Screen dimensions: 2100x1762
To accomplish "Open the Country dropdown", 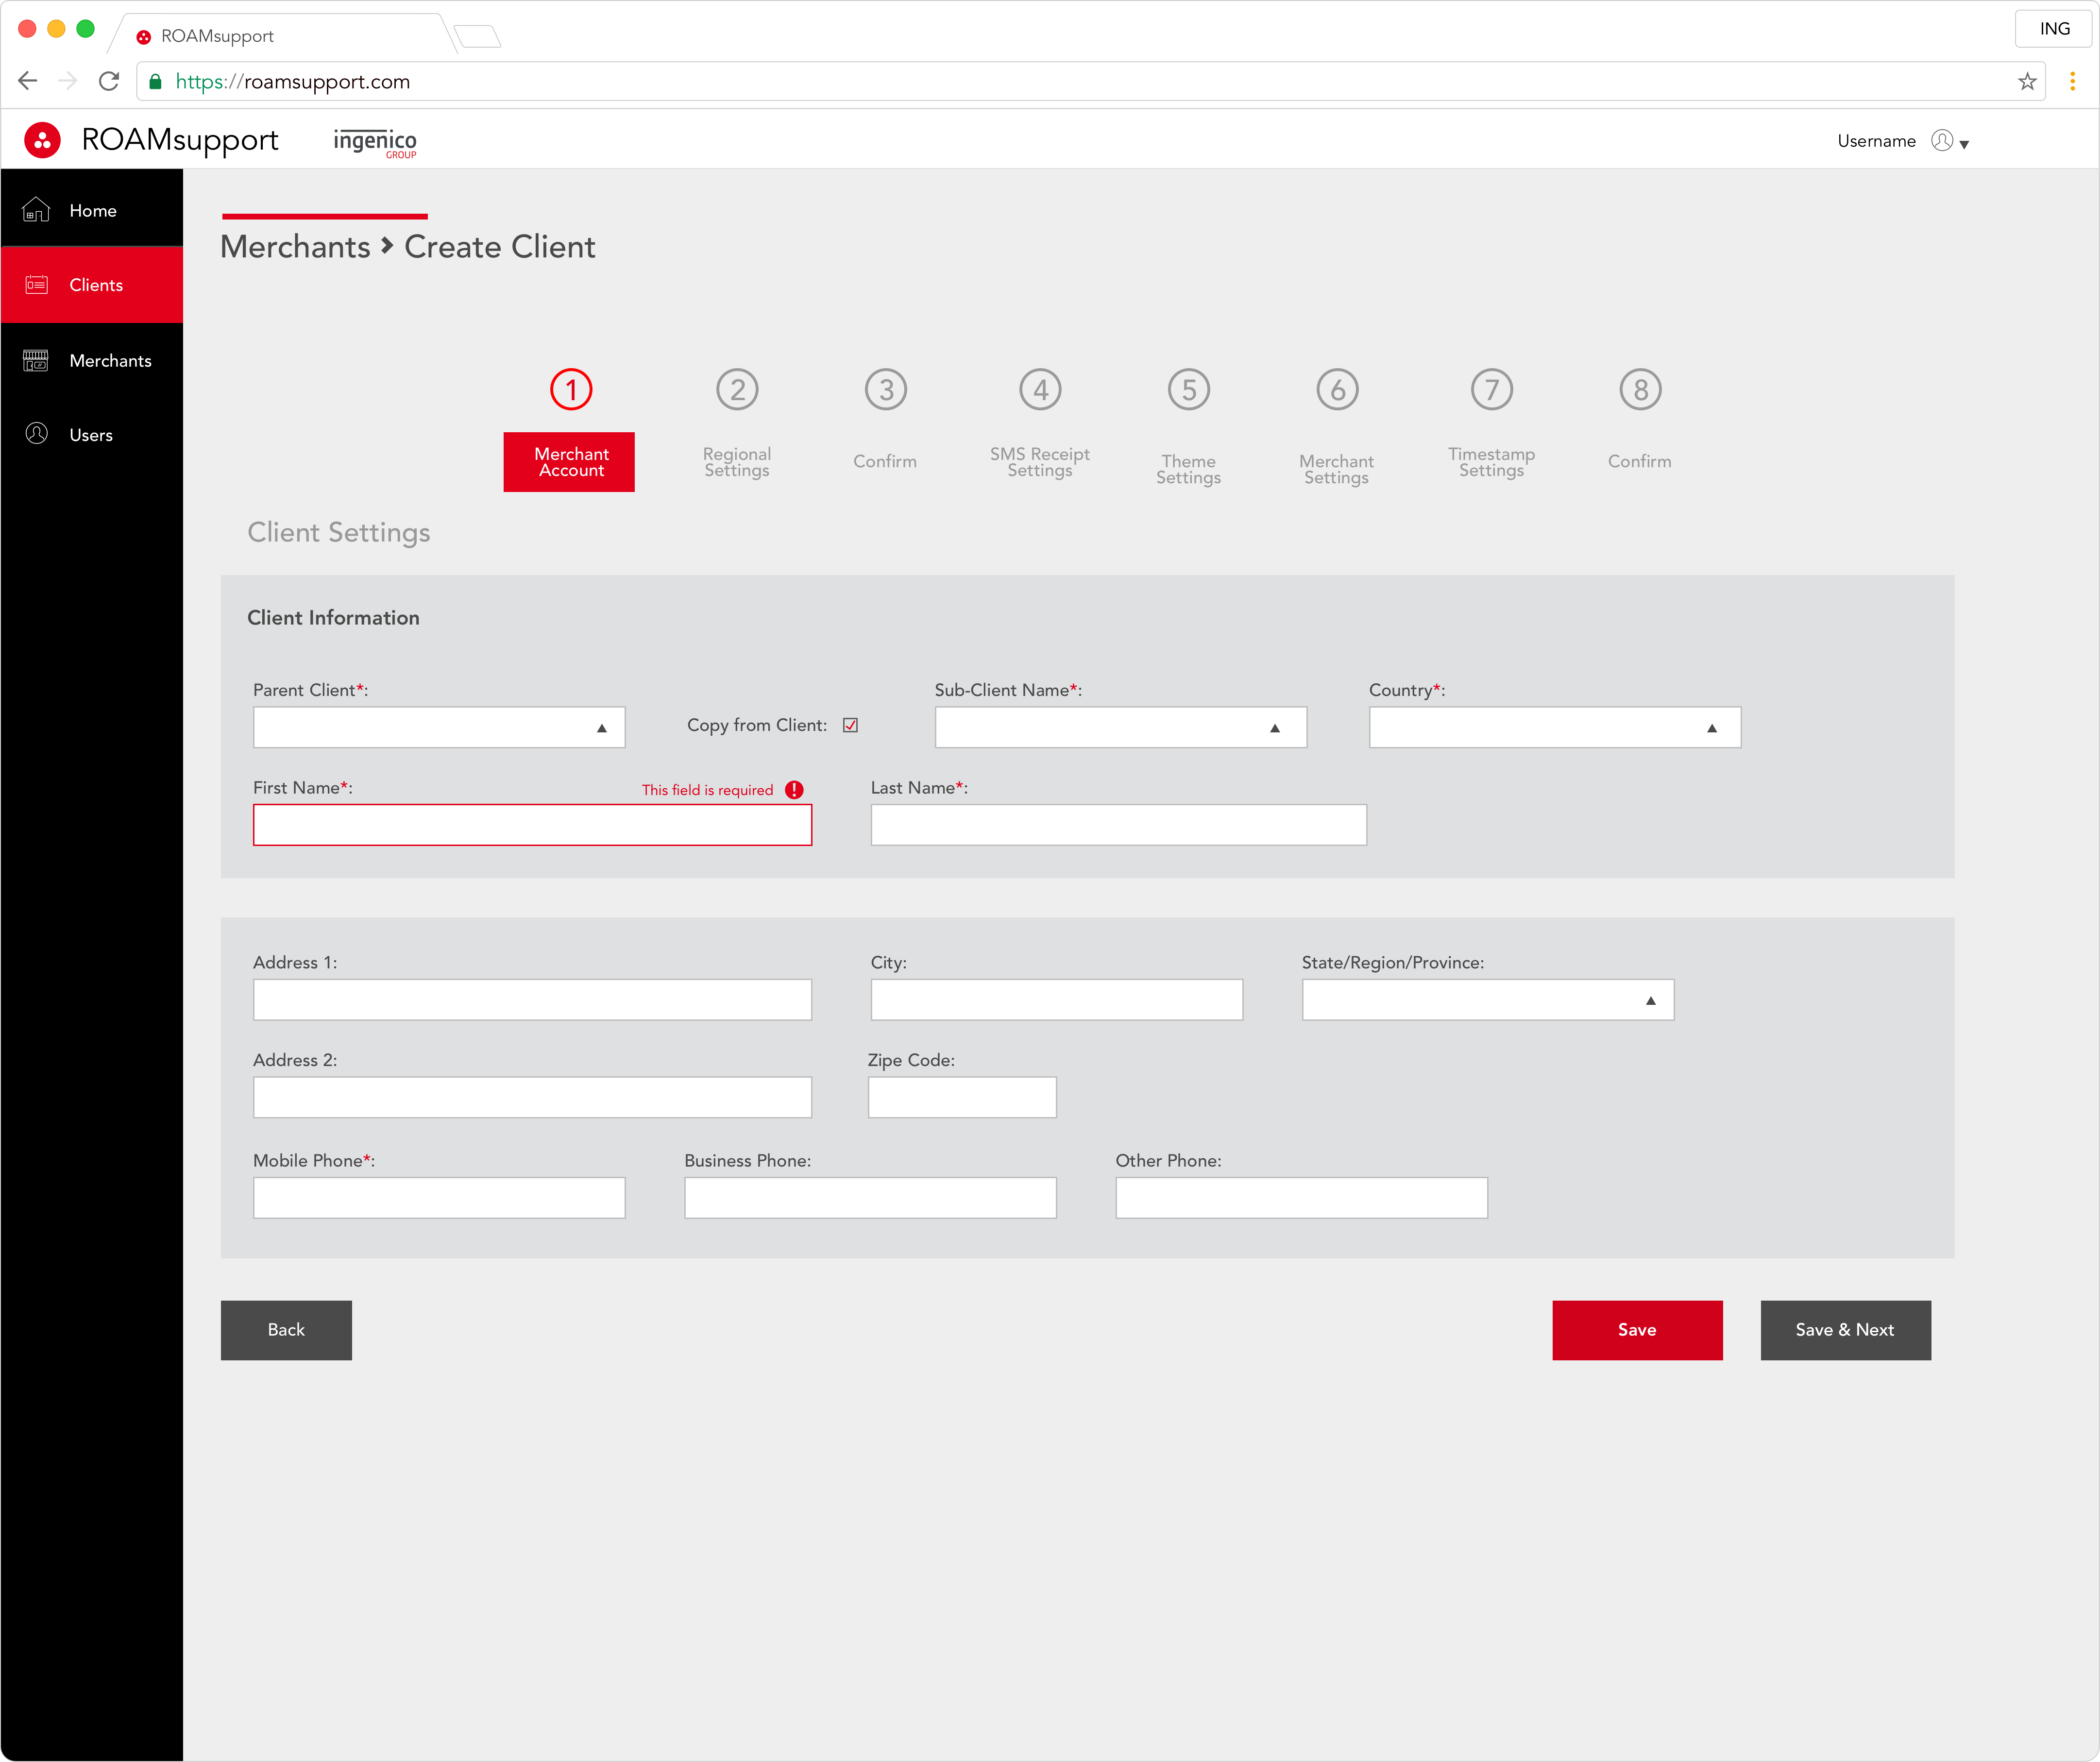I will (1555, 727).
